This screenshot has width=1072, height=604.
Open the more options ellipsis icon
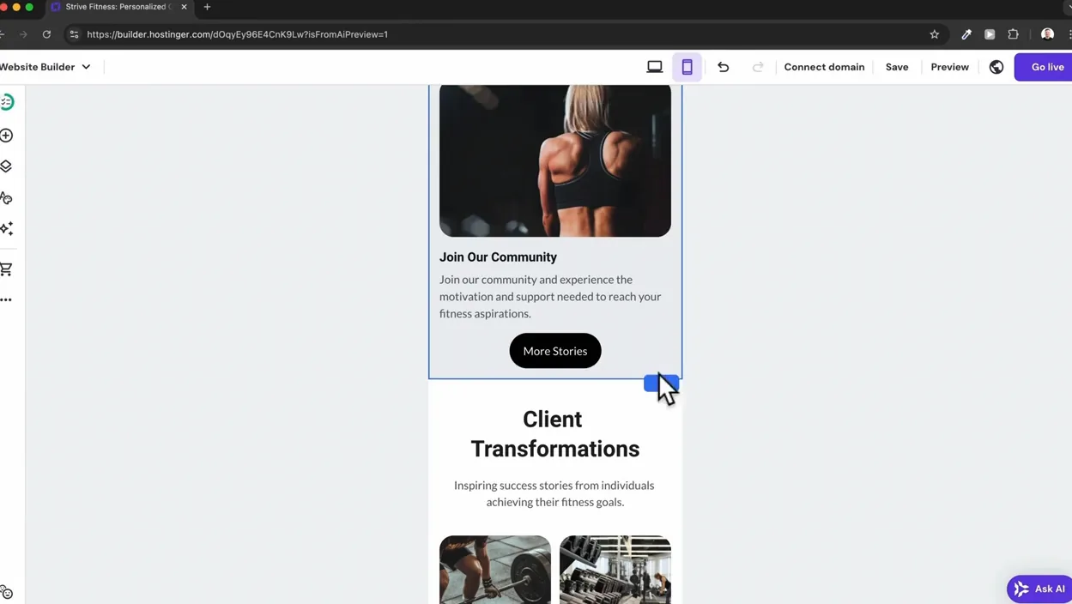coord(6,299)
